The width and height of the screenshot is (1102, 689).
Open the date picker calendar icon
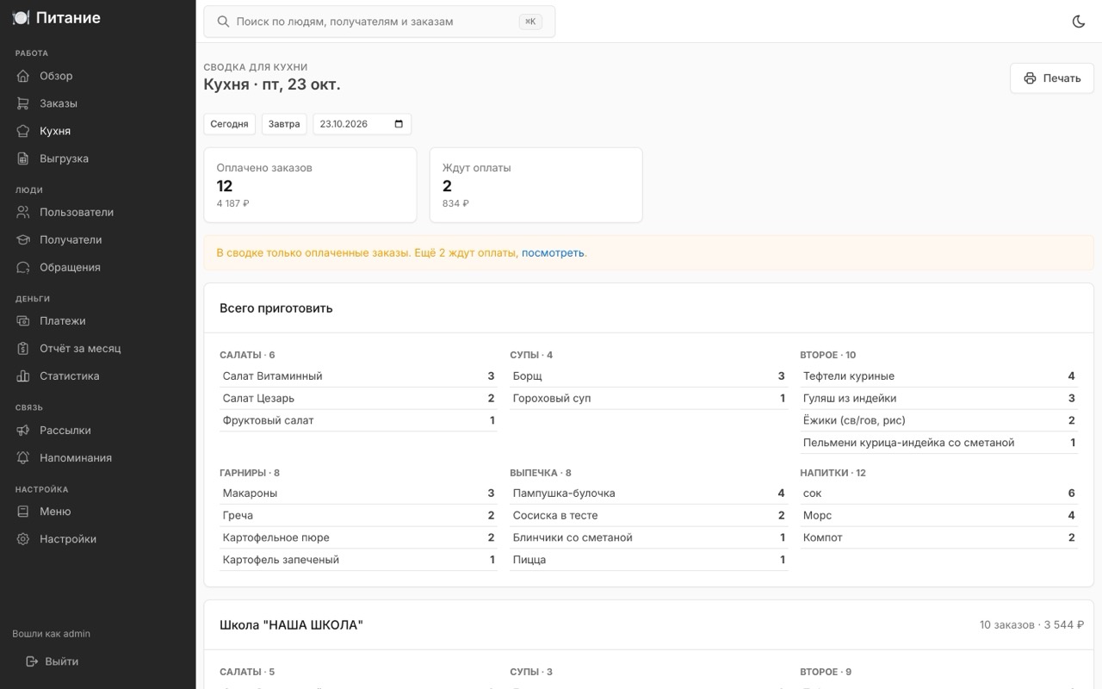coord(399,124)
